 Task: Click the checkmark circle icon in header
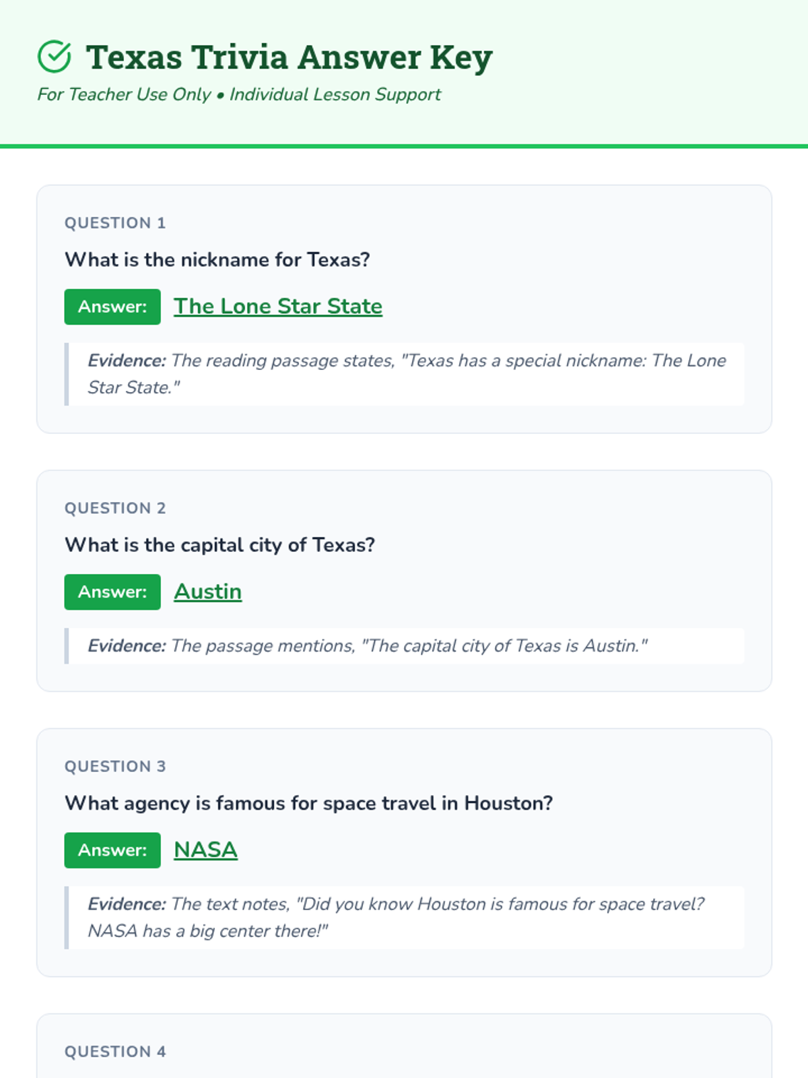[55, 57]
